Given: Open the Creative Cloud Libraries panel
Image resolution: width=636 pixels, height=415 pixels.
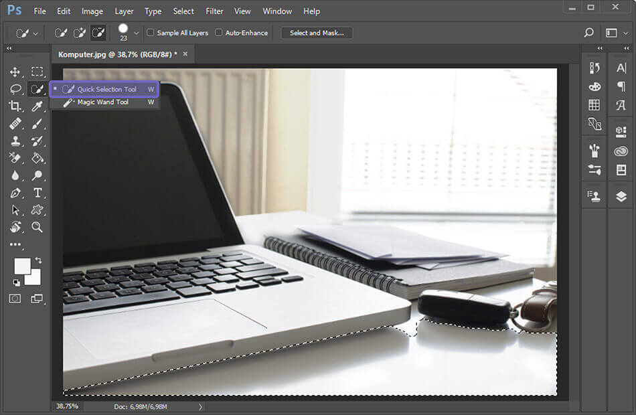Looking at the screenshot, I should tap(621, 151).
